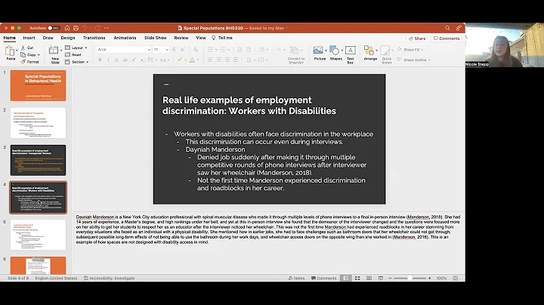
Task: Expand the New Slide dropdown arrow
Action: pyautogui.click(x=61, y=51)
